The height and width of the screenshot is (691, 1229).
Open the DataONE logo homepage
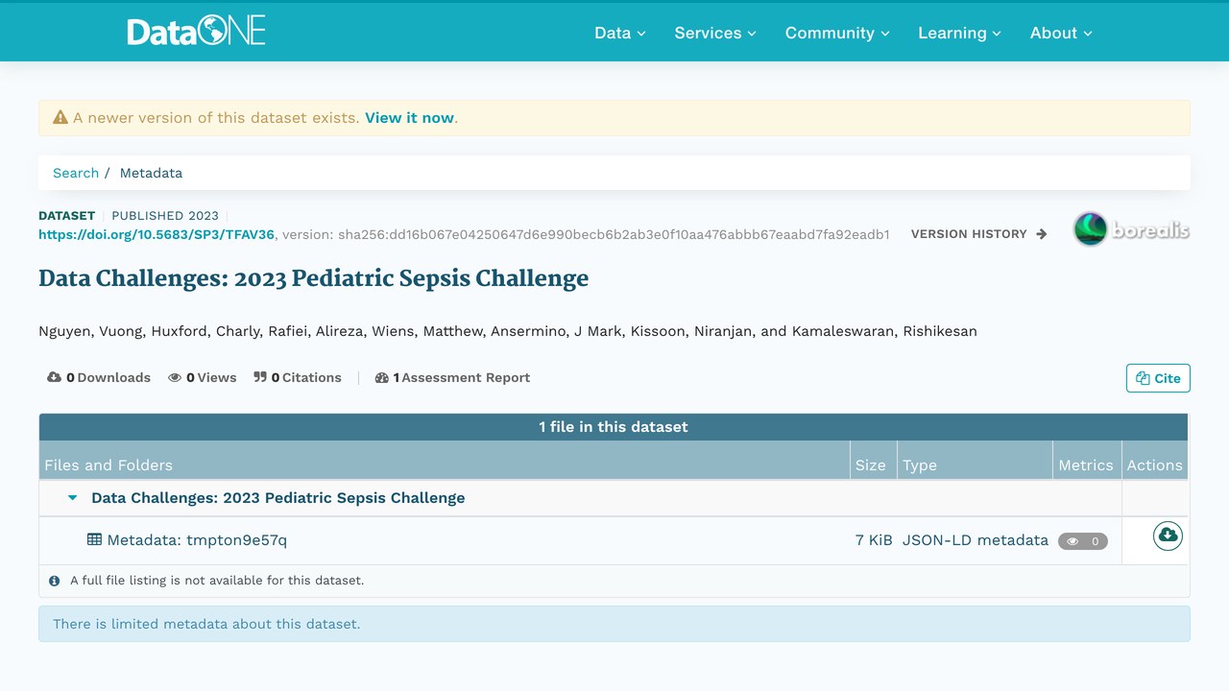[196, 33]
